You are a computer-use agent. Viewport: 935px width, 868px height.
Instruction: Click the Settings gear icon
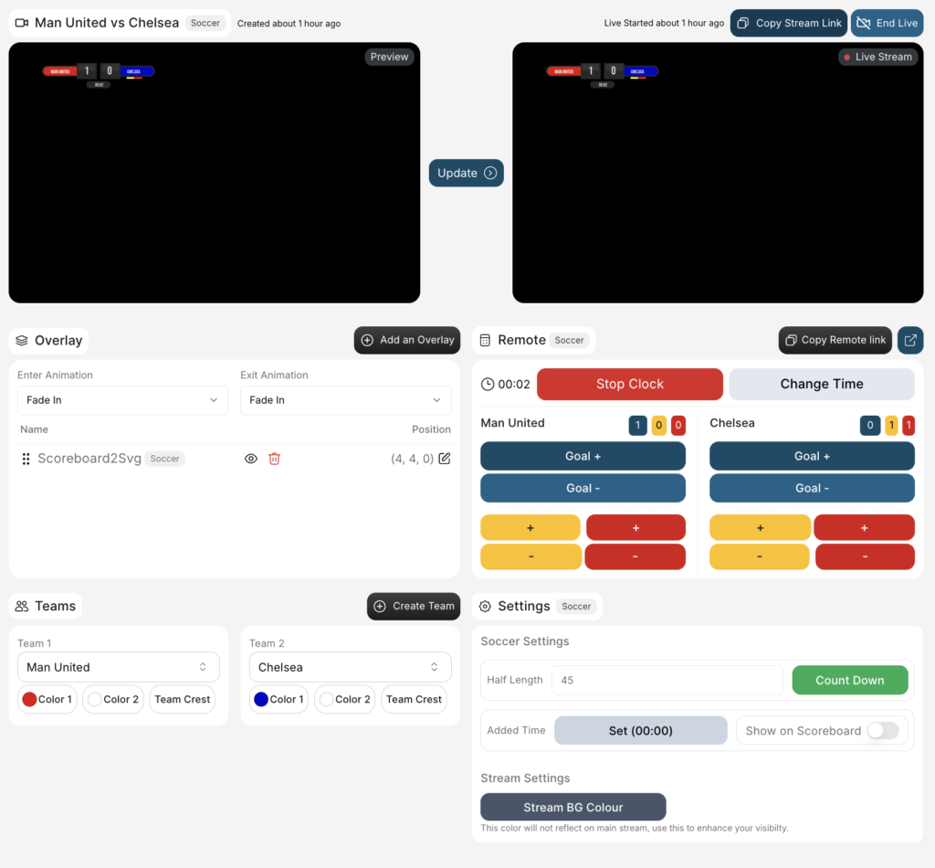(485, 606)
